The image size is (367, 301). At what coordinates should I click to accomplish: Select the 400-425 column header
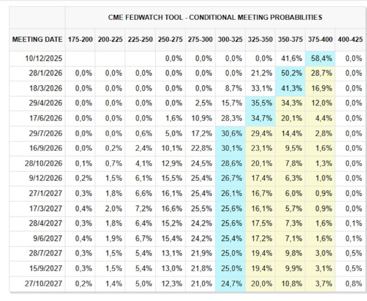pos(350,39)
